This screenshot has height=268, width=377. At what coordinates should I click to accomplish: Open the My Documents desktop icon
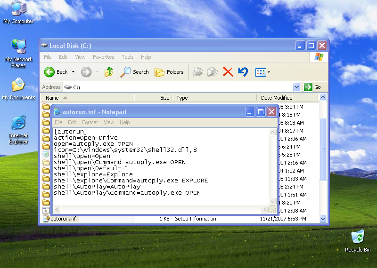(x=18, y=88)
